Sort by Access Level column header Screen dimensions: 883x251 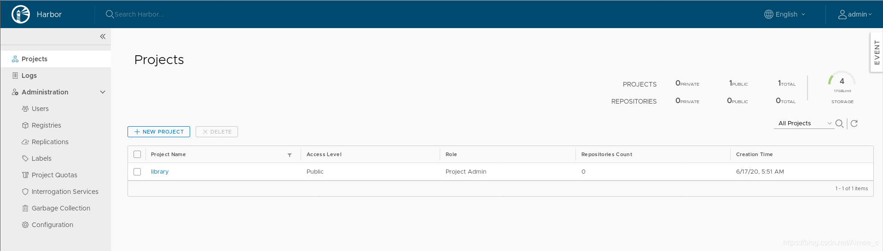click(324, 154)
